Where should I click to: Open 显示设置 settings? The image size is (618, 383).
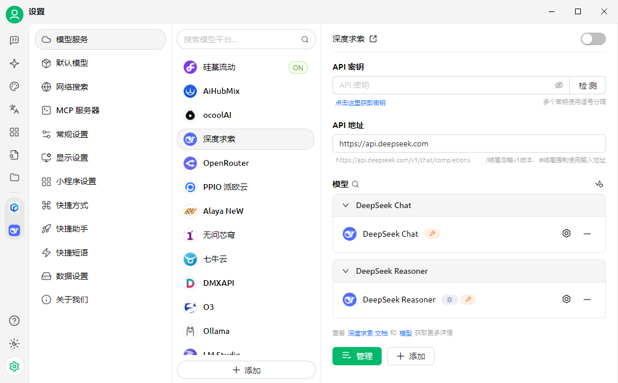[101, 158]
